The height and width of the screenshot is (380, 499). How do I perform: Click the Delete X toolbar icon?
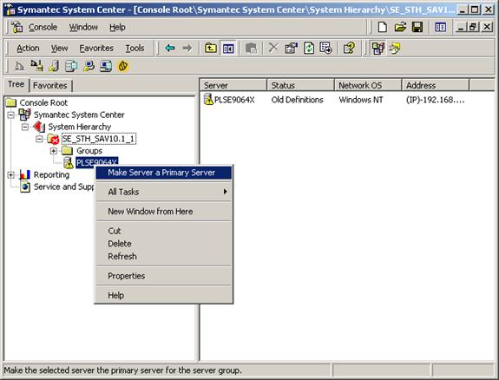click(273, 48)
